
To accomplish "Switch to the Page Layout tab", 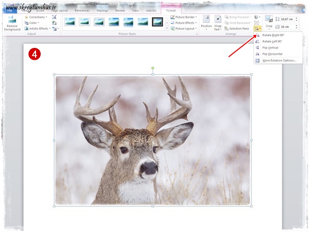I will tap(59, 10).
